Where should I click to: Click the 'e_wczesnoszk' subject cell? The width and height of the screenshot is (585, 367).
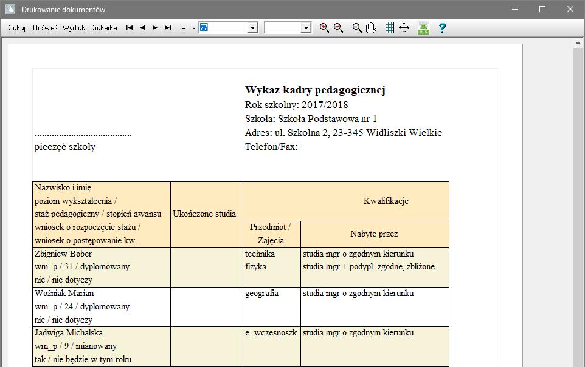(271, 333)
